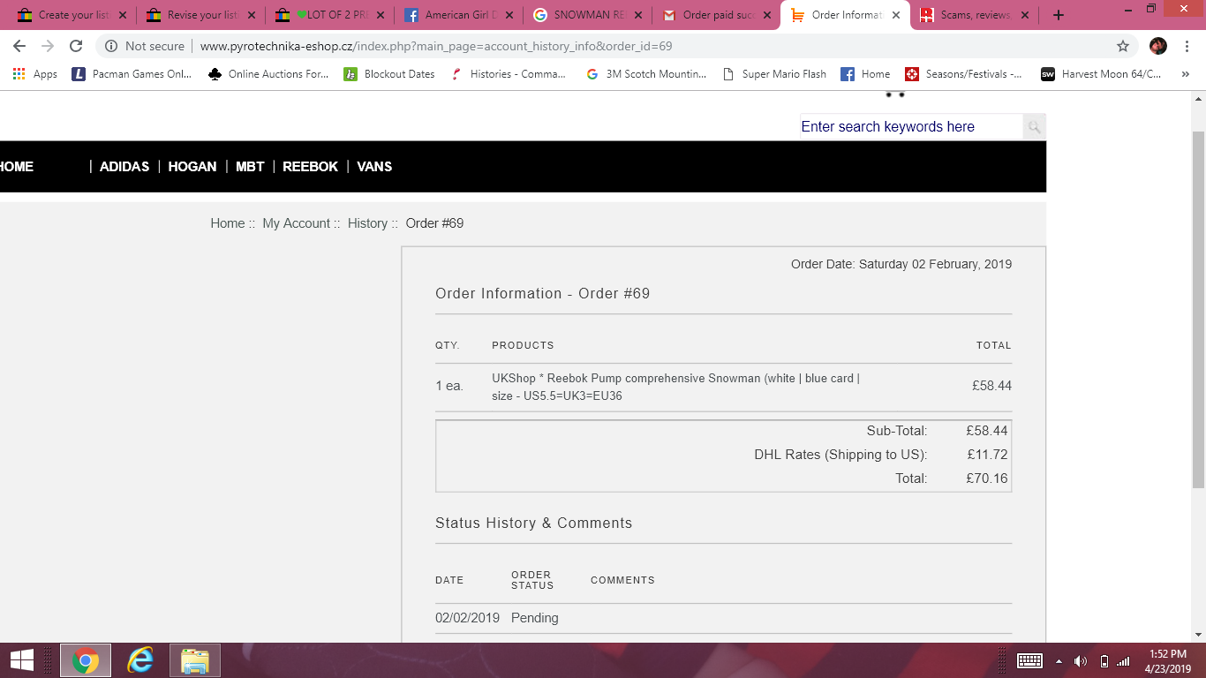Switch to Create your listing tab
Screen dimensions: 1206x678
click(x=71, y=15)
